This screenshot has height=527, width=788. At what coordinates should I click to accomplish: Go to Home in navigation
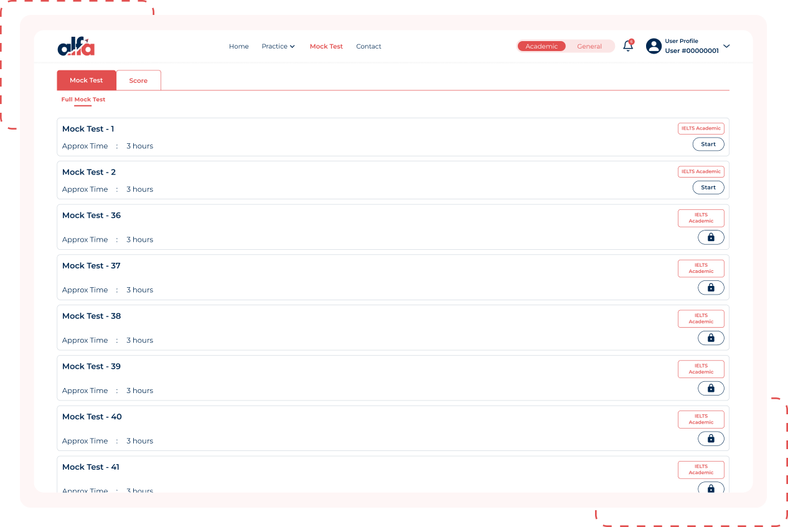coord(239,46)
